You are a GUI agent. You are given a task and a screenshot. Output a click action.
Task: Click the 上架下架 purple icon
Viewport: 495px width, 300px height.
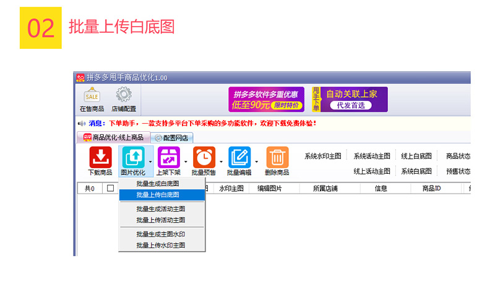click(169, 157)
